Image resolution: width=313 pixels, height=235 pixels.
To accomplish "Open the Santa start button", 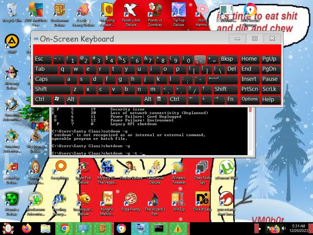I will point(8,229).
